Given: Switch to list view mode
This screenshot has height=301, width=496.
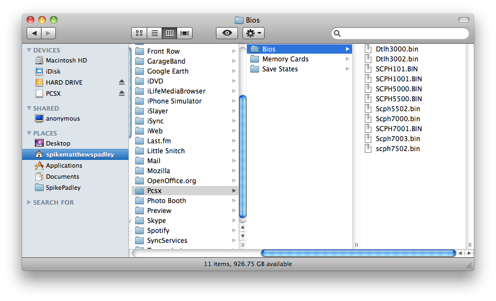Looking at the screenshot, I should (x=154, y=33).
